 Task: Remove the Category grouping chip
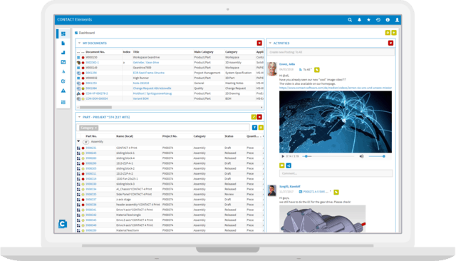(x=95, y=128)
